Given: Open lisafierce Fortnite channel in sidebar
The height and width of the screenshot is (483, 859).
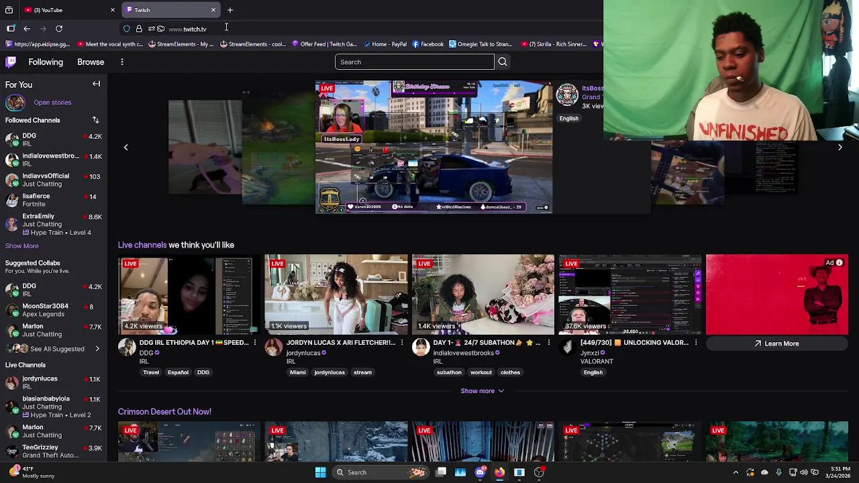Looking at the screenshot, I should [x=54, y=200].
